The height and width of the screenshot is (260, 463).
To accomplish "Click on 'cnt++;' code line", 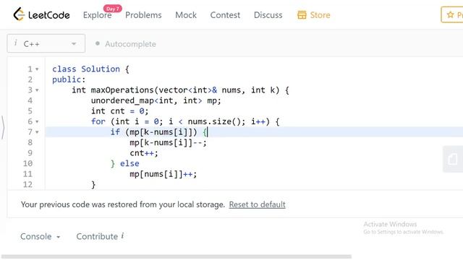I will (144, 153).
